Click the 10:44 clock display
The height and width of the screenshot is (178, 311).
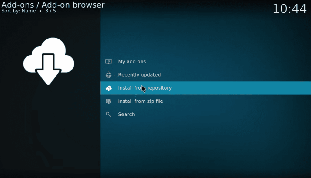tap(289, 9)
